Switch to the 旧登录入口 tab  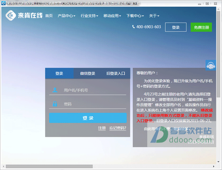pyautogui.click(x=116, y=73)
